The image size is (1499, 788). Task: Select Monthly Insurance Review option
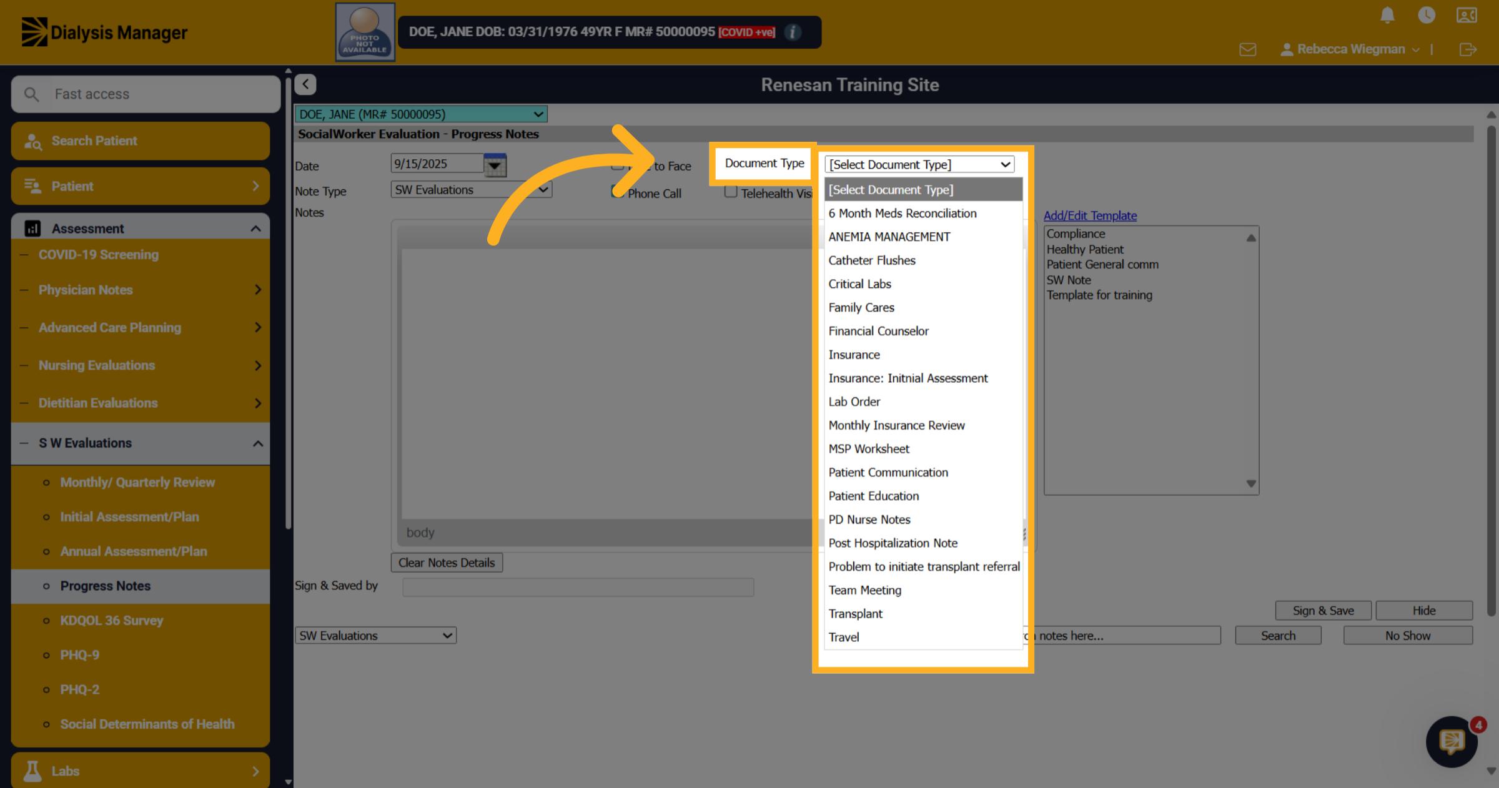(x=923, y=426)
